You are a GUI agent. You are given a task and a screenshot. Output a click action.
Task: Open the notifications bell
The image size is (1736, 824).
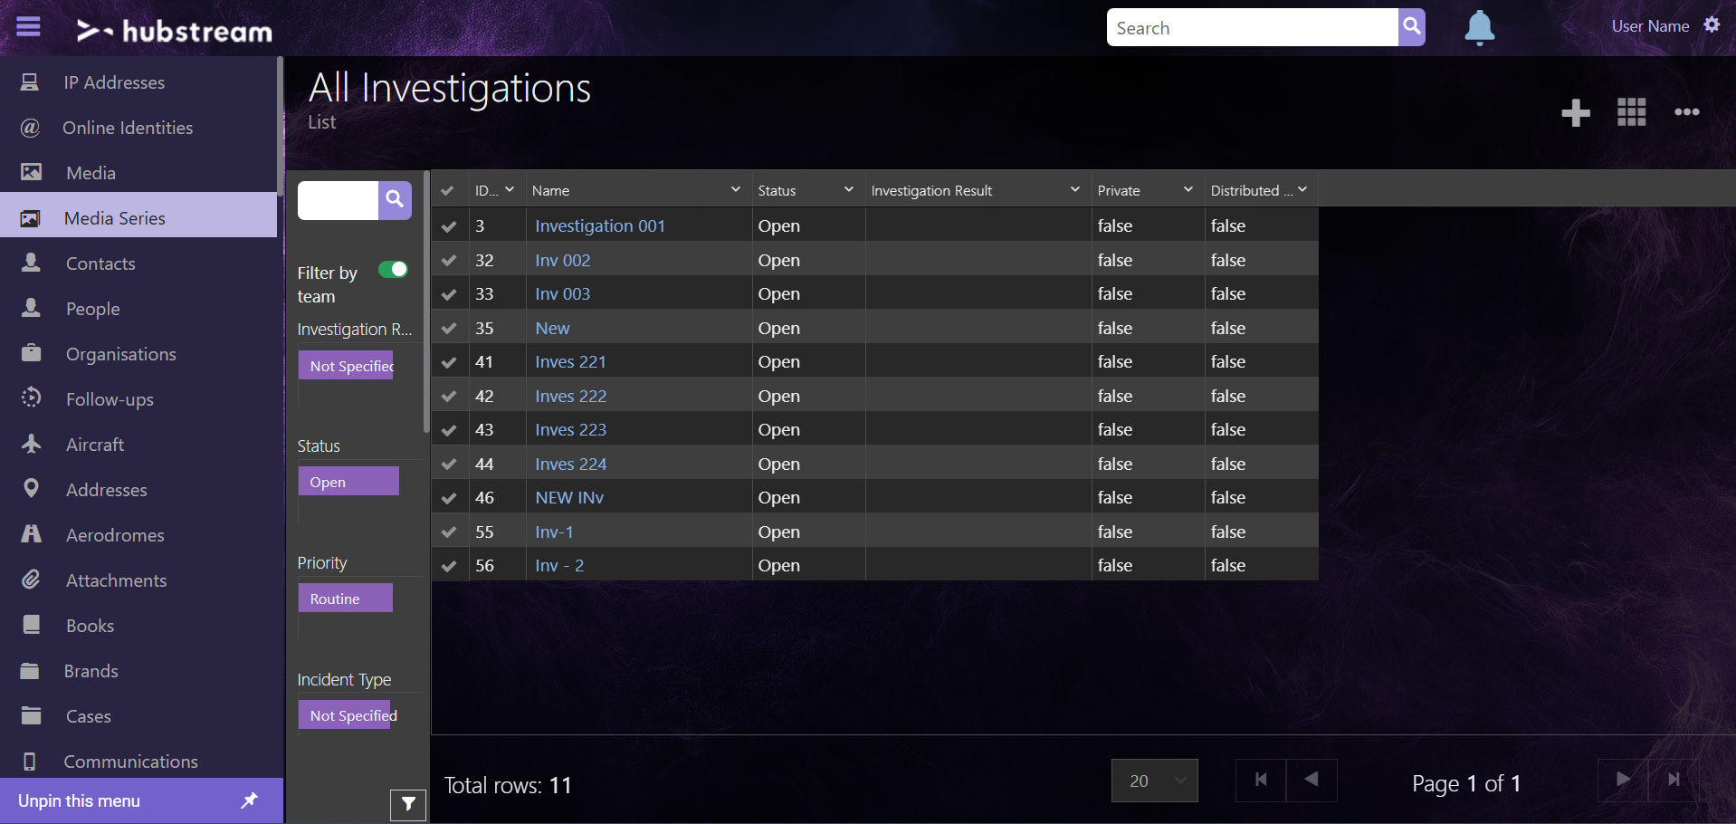(x=1479, y=27)
